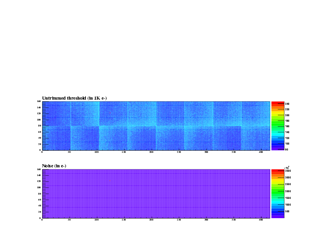The height and width of the screenshot is (241, 312).
Task: Click the "1000" label on noise color scale
Action: coord(288,205)
